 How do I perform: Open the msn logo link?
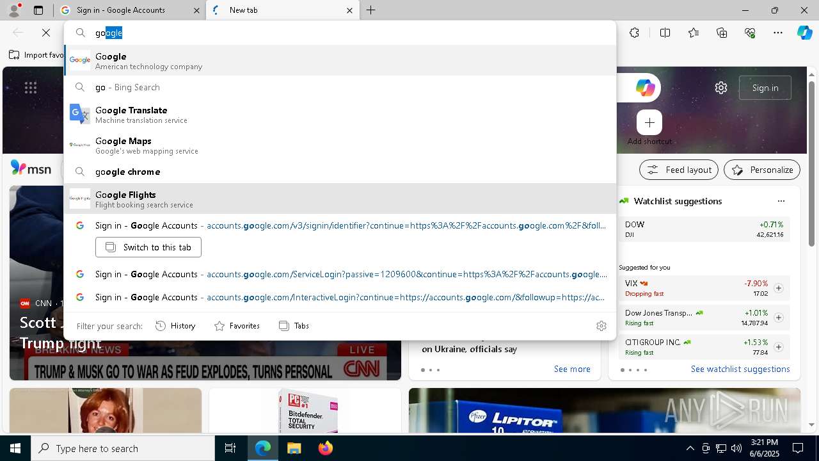(31, 168)
